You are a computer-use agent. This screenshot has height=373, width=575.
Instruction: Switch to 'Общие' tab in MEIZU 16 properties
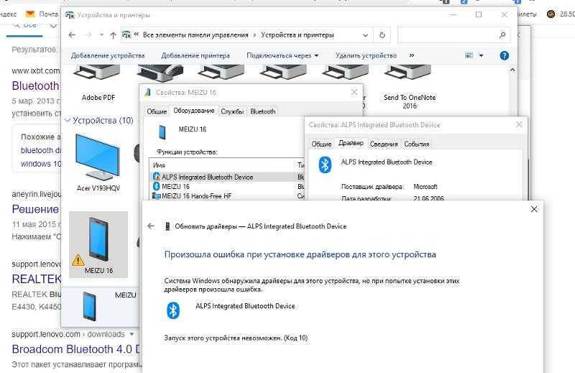click(x=157, y=111)
